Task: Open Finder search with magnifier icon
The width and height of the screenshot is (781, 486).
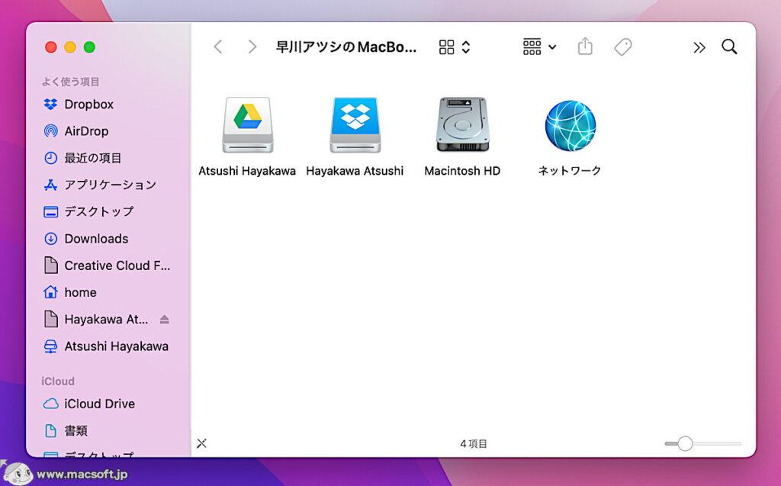Action: [729, 47]
